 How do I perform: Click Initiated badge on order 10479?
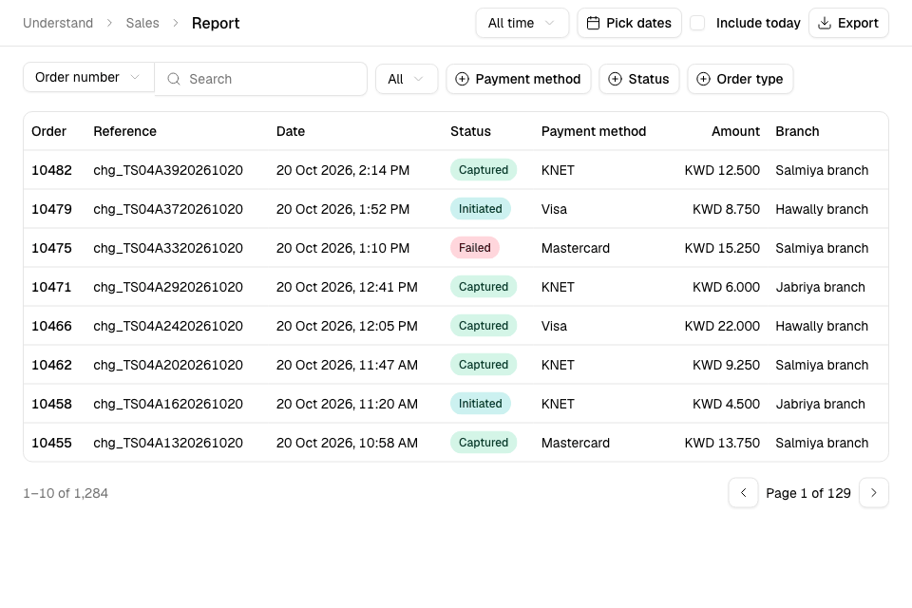coord(481,209)
